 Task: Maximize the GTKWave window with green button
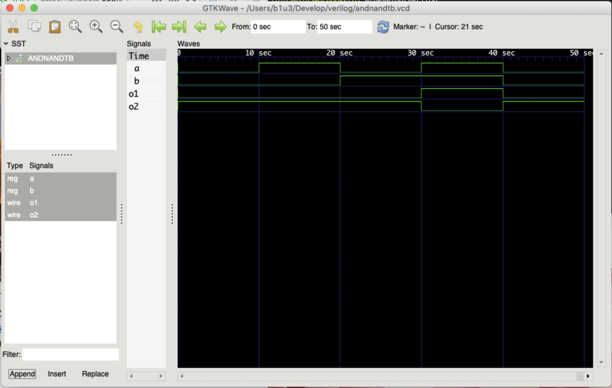pos(34,8)
